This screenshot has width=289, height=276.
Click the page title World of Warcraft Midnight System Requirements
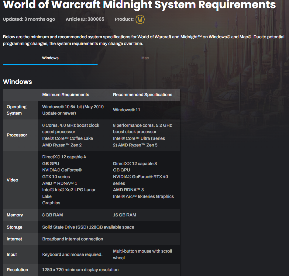coord(139,5)
